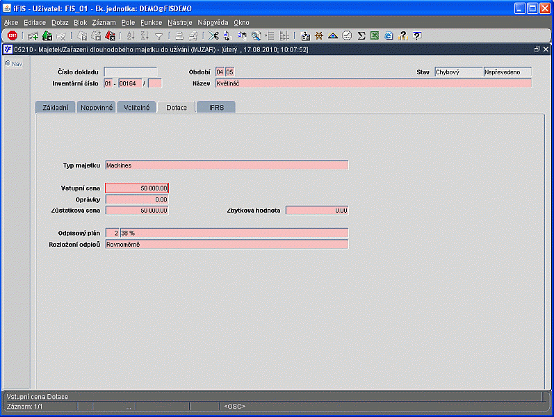Click the round clock chart icon
The image size is (554, 417).
347,35
